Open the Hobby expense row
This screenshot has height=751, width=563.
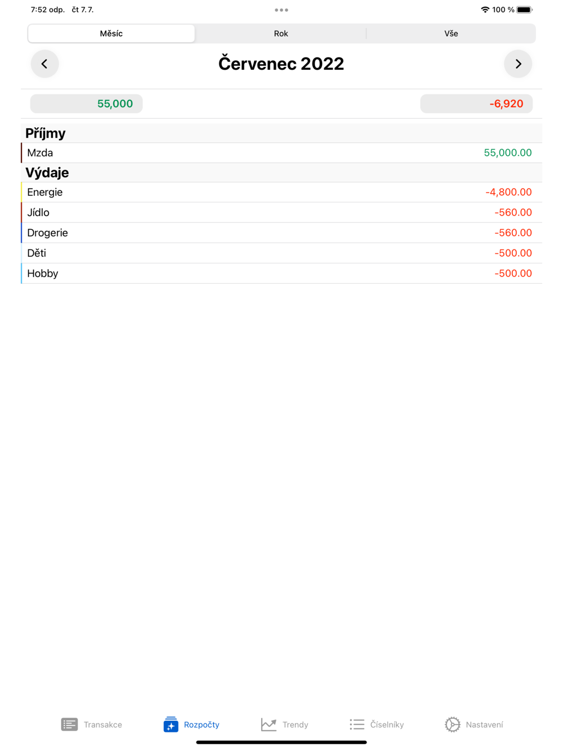[281, 273]
